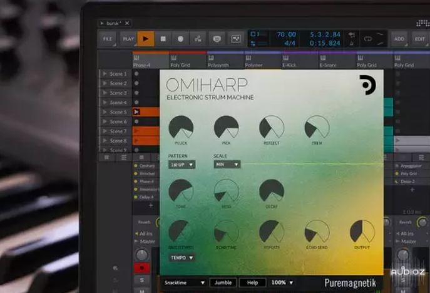The height and width of the screenshot is (293, 430).
Task: Click the play transport button
Action: pos(146,39)
